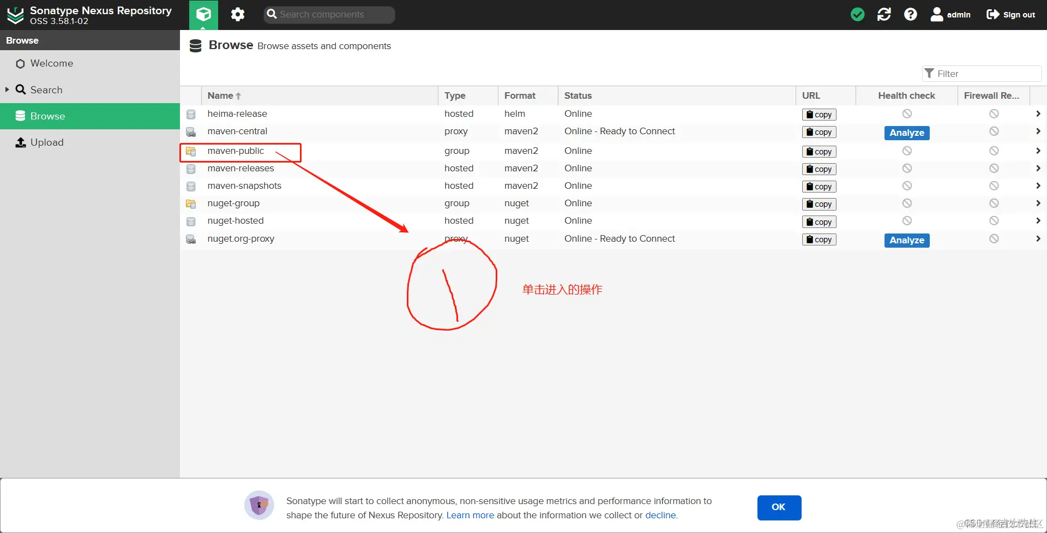
Task: Open nuget-hosted row chevron
Action: pos(1038,220)
